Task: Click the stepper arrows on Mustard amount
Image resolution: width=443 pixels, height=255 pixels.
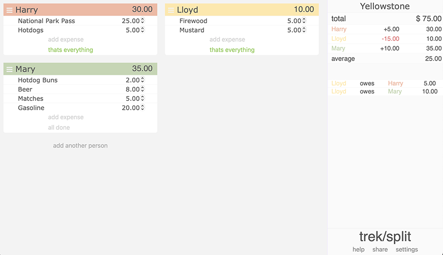Action: click(304, 30)
